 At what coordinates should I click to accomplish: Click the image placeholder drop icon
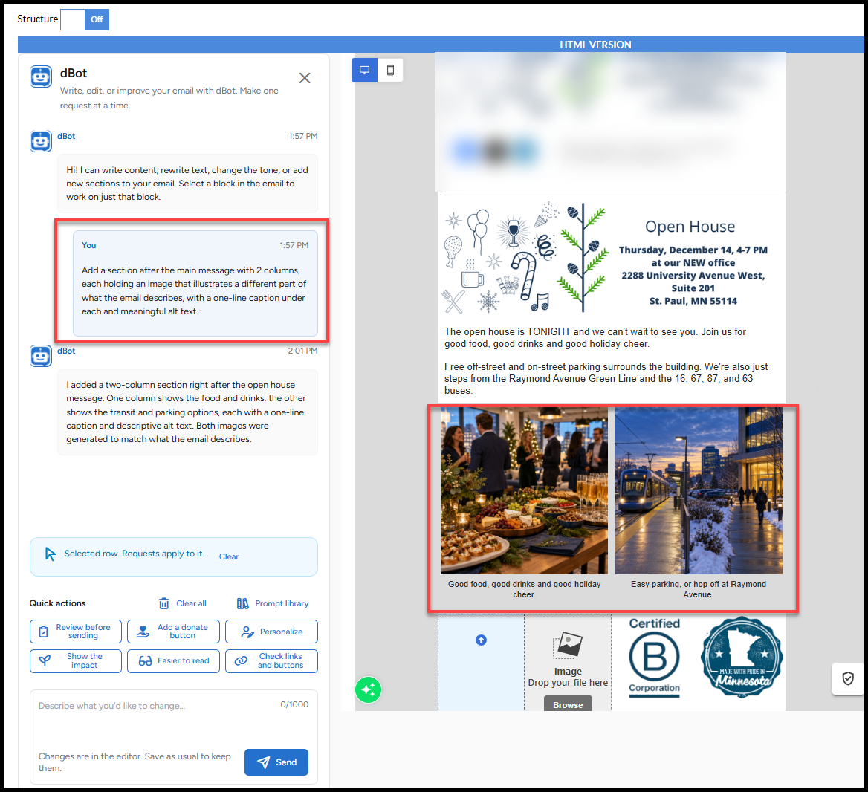tap(568, 646)
